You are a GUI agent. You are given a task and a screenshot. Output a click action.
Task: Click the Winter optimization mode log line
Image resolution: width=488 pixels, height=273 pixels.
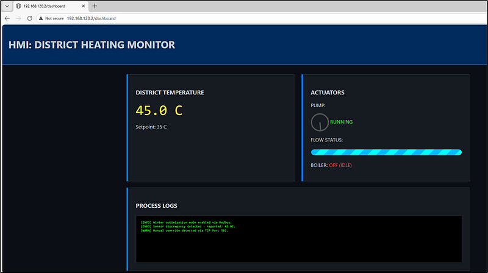186,222
